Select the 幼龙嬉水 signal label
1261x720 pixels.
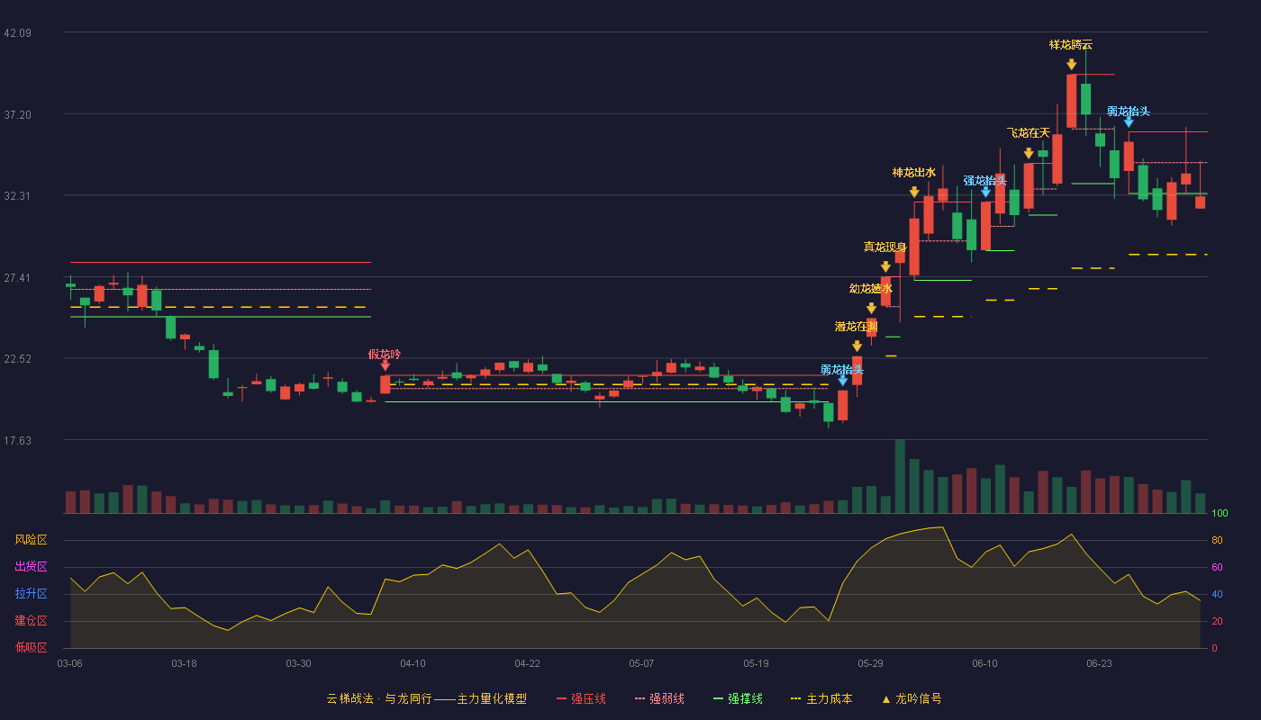point(871,289)
